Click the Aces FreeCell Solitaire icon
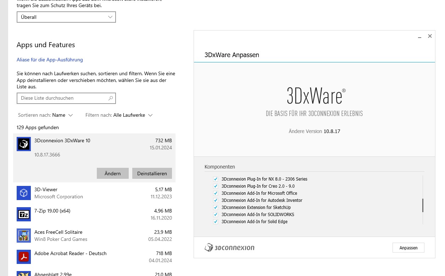This screenshot has height=276, width=445. tap(24, 236)
